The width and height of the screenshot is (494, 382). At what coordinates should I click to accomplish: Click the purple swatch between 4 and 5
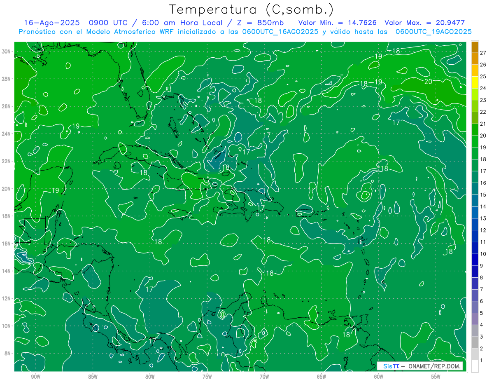pyautogui.click(x=475, y=319)
